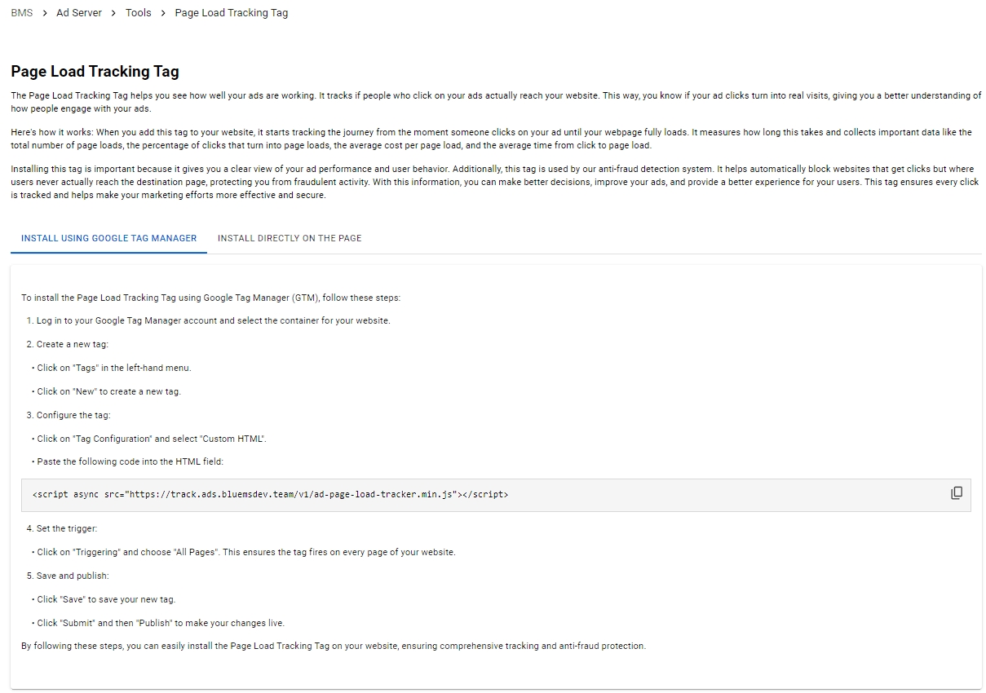The width and height of the screenshot is (986, 693).
Task: Copy the tracking script code snippet
Action: (x=957, y=493)
